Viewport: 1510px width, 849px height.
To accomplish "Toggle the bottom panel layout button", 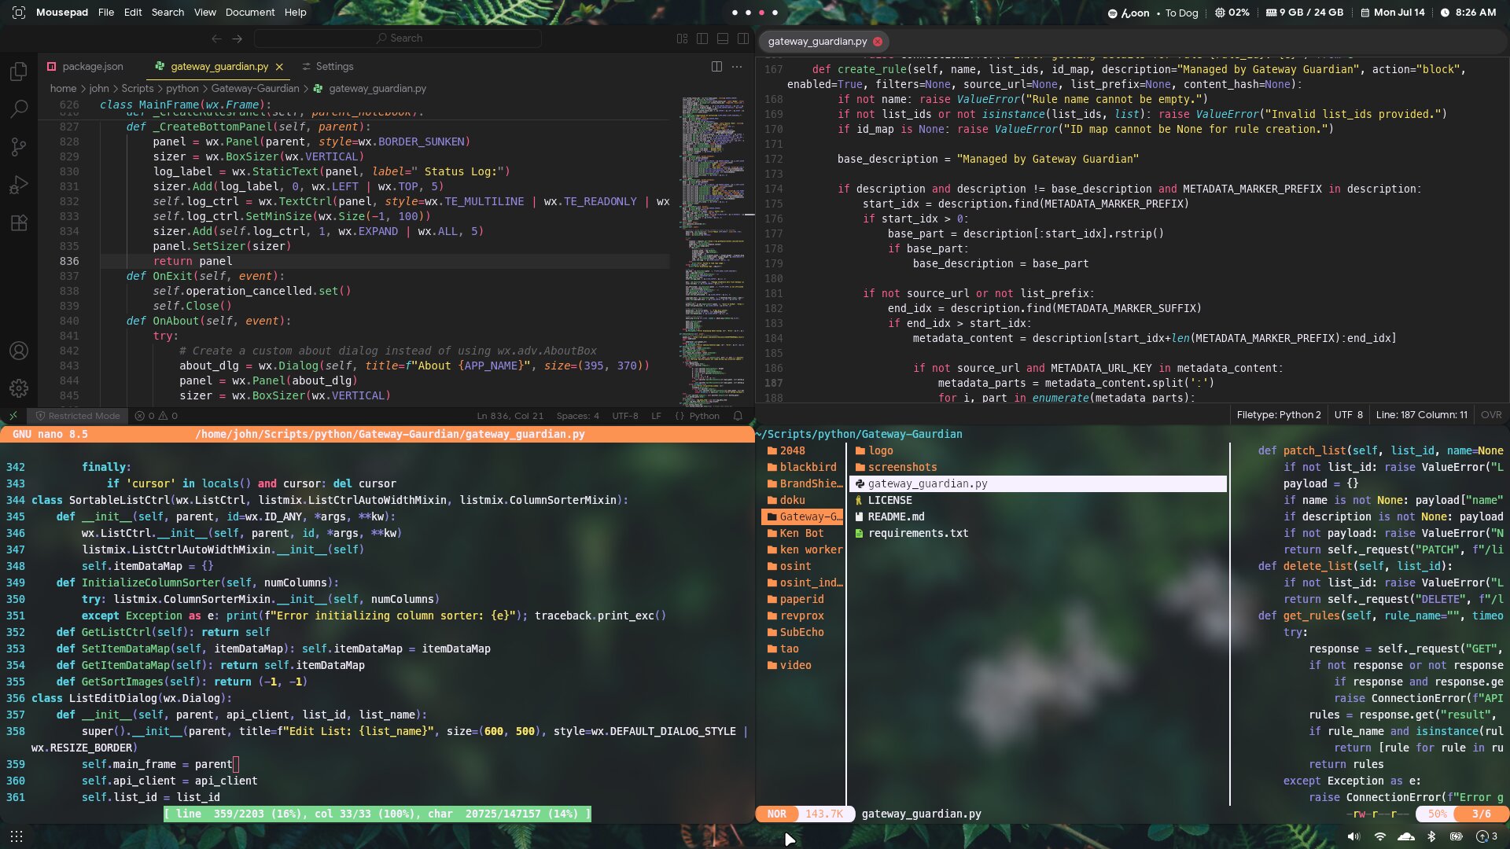I will point(723,39).
